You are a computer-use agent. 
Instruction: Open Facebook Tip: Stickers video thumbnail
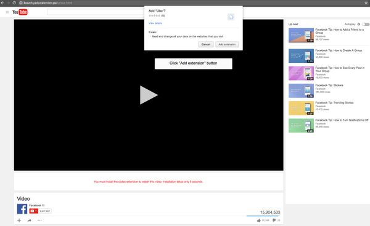[301, 91]
